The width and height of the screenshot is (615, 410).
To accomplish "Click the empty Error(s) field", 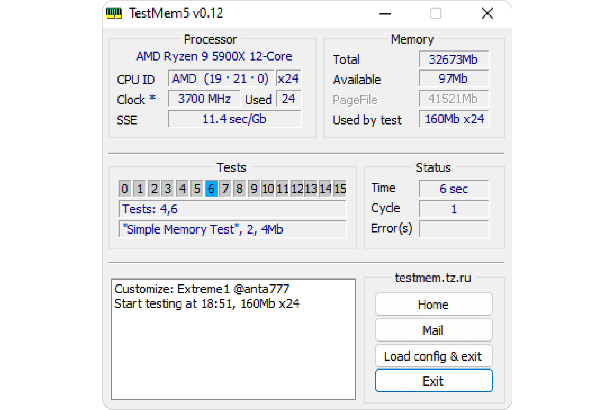I will coord(453,229).
